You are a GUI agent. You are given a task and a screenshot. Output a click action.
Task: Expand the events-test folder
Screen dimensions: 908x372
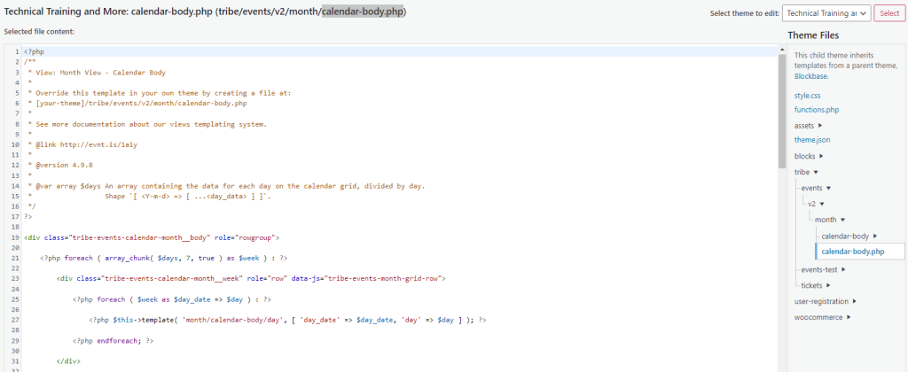[x=824, y=269]
